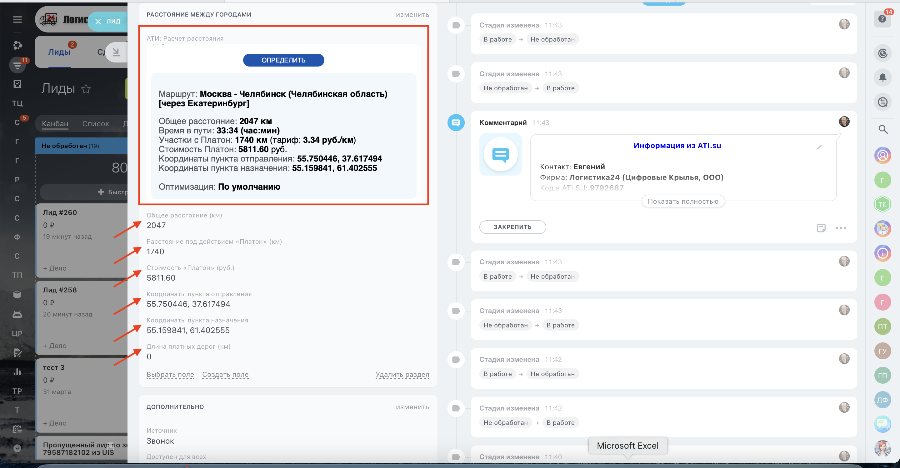The width and height of the screenshot is (900, 468).
Task: Switch to Канбан view
Action: (x=55, y=124)
